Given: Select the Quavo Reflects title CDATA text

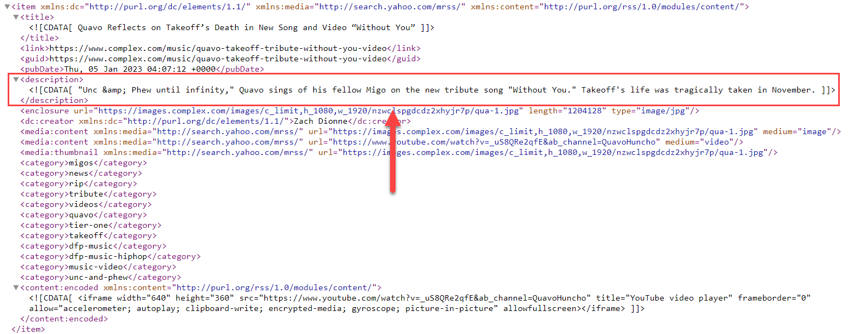Looking at the screenshot, I should click(232, 28).
